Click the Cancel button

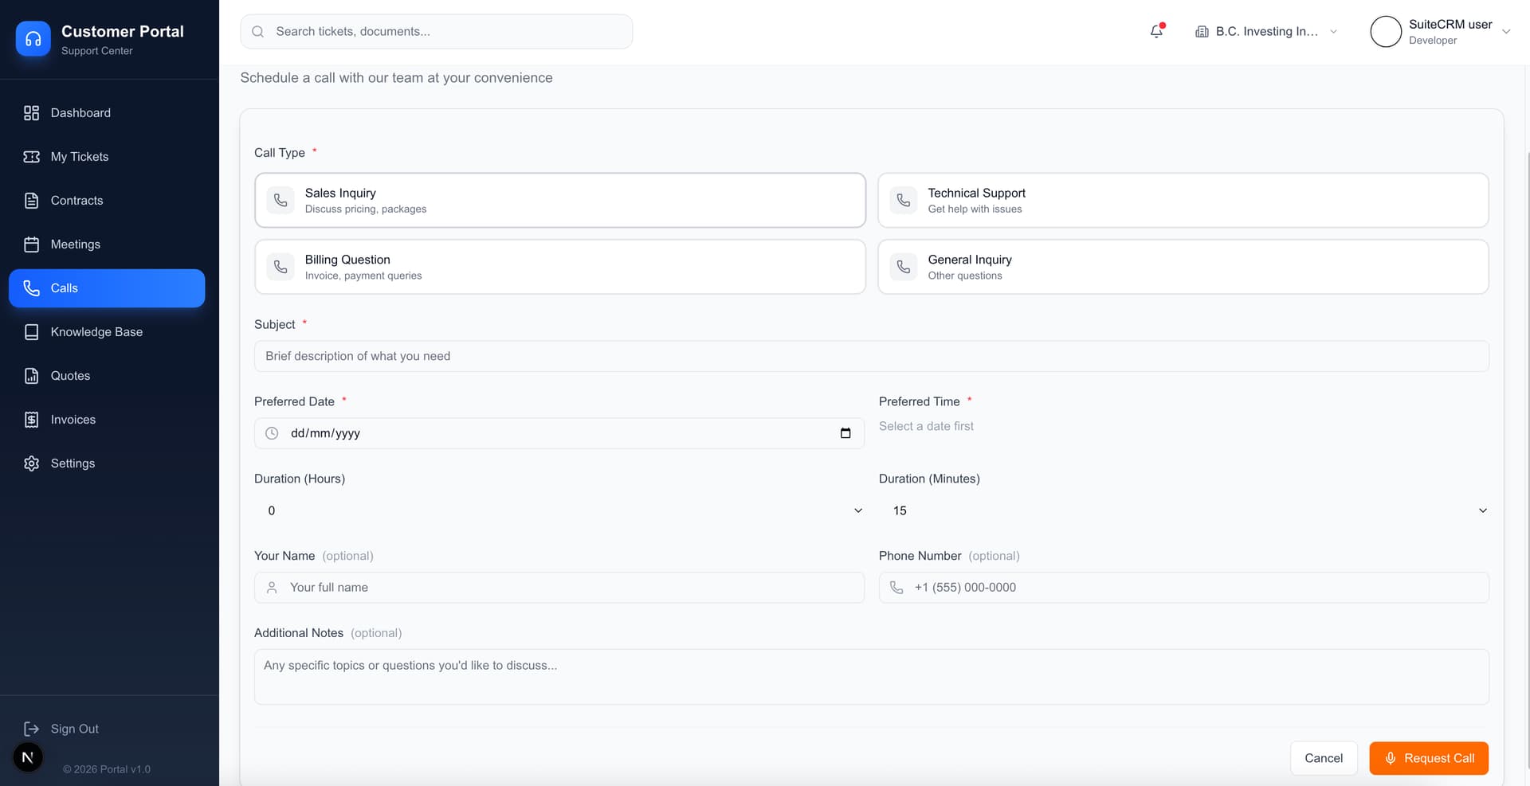pos(1323,758)
